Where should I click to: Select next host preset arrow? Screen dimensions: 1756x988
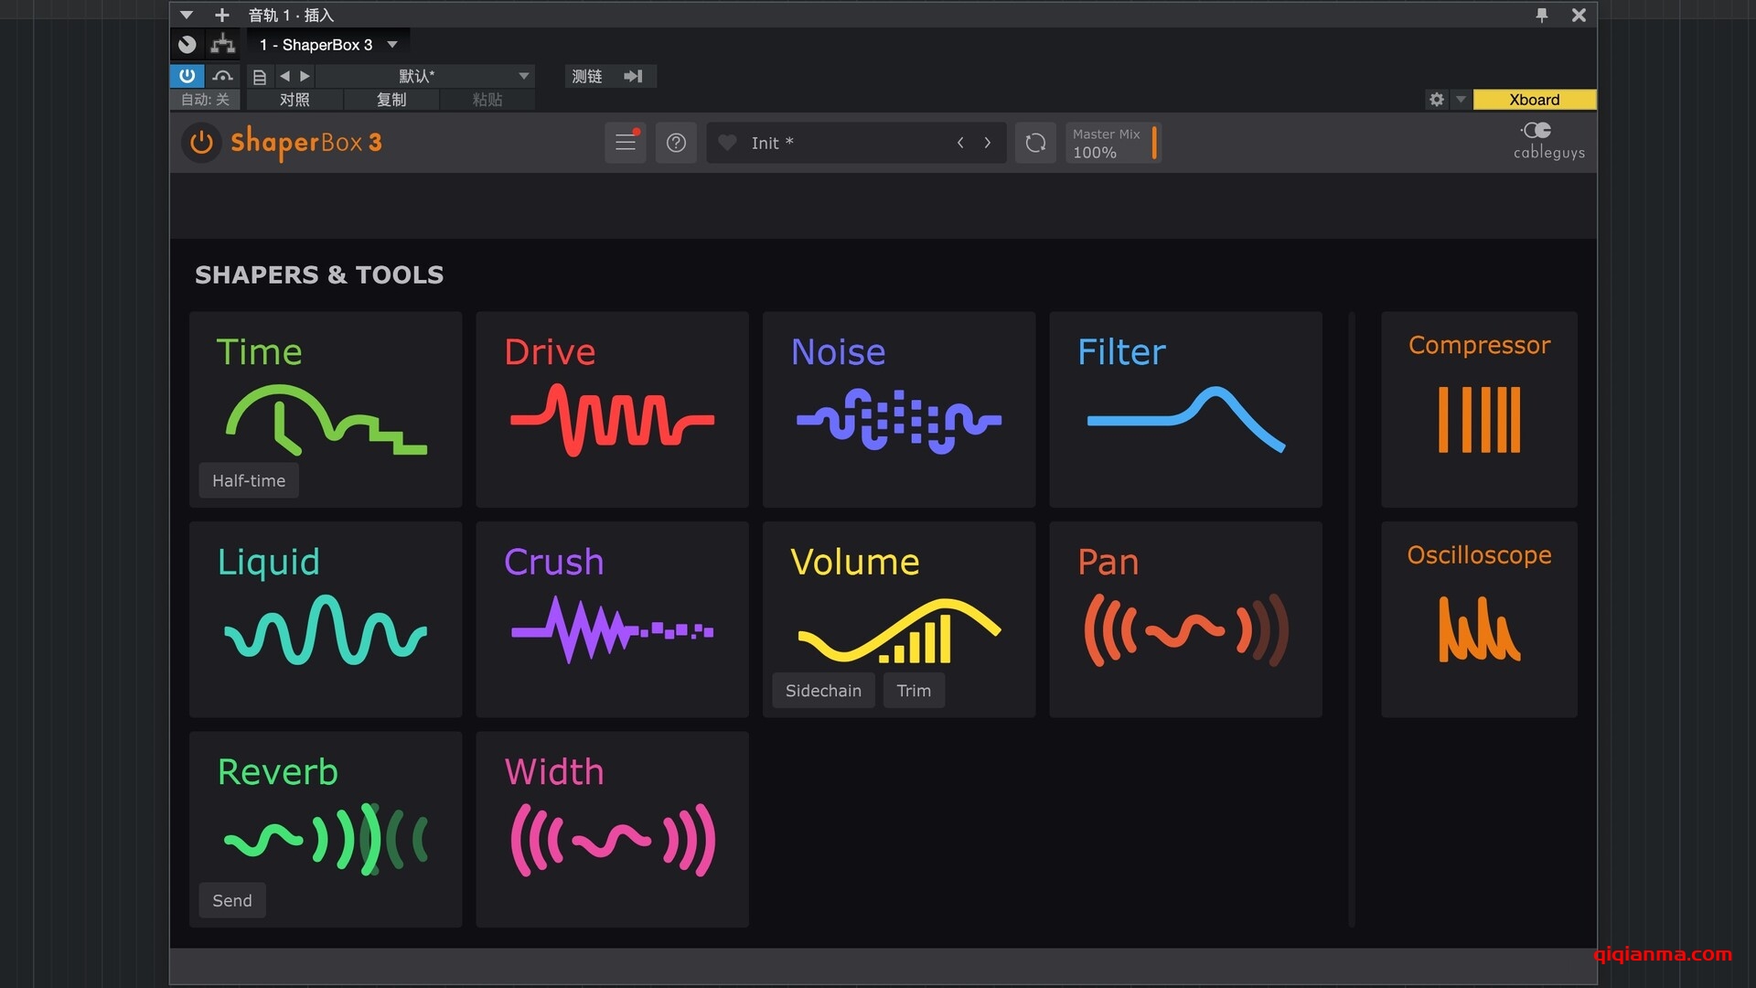(305, 76)
